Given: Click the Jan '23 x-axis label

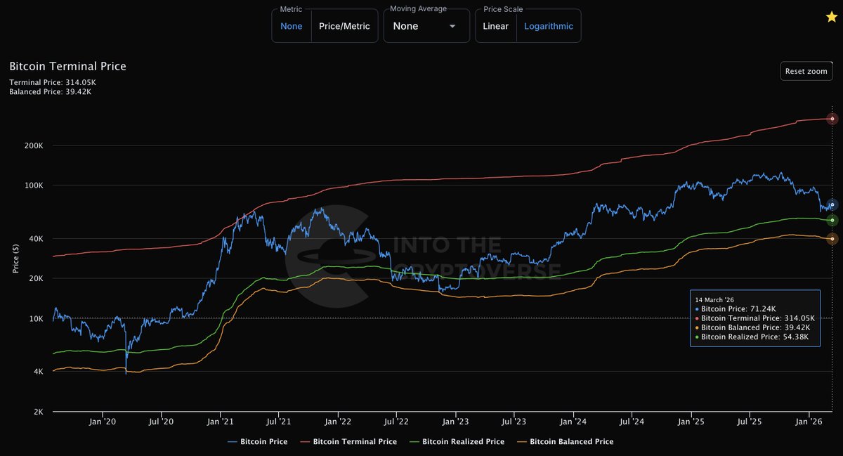Looking at the screenshot, I should pos(455,422).
